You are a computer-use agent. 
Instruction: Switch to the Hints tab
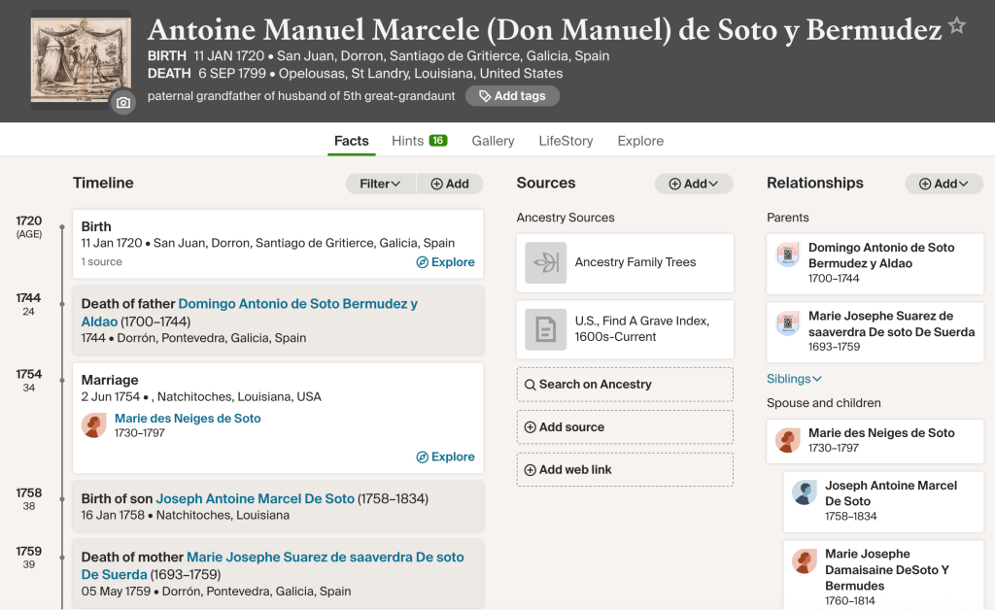pyautogui.click(x=419, y=141)
